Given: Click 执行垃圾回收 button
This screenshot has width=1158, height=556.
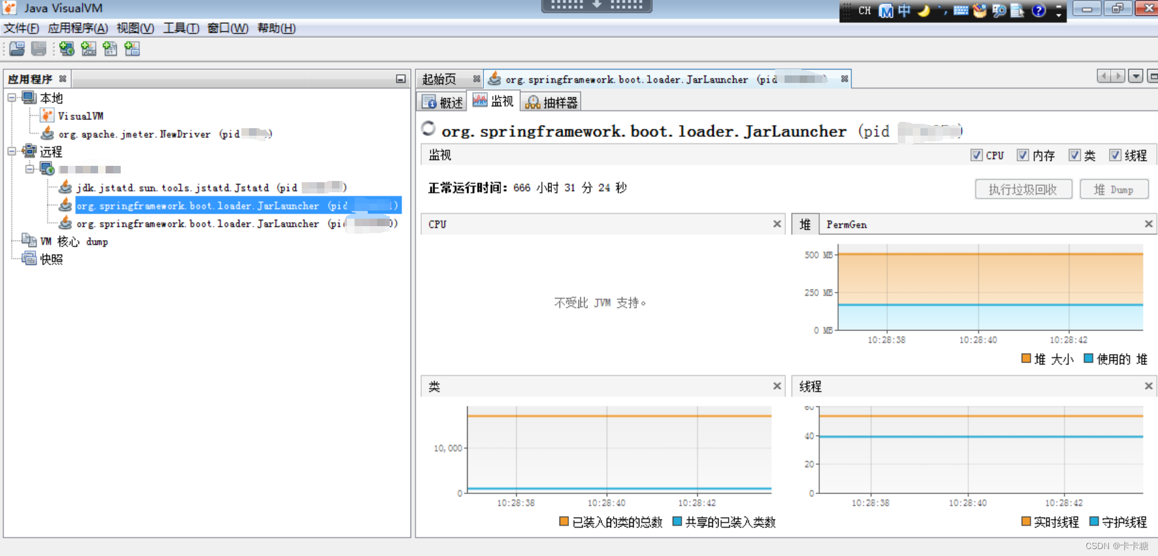Looking at the screenshot, I should point(1023,189).
